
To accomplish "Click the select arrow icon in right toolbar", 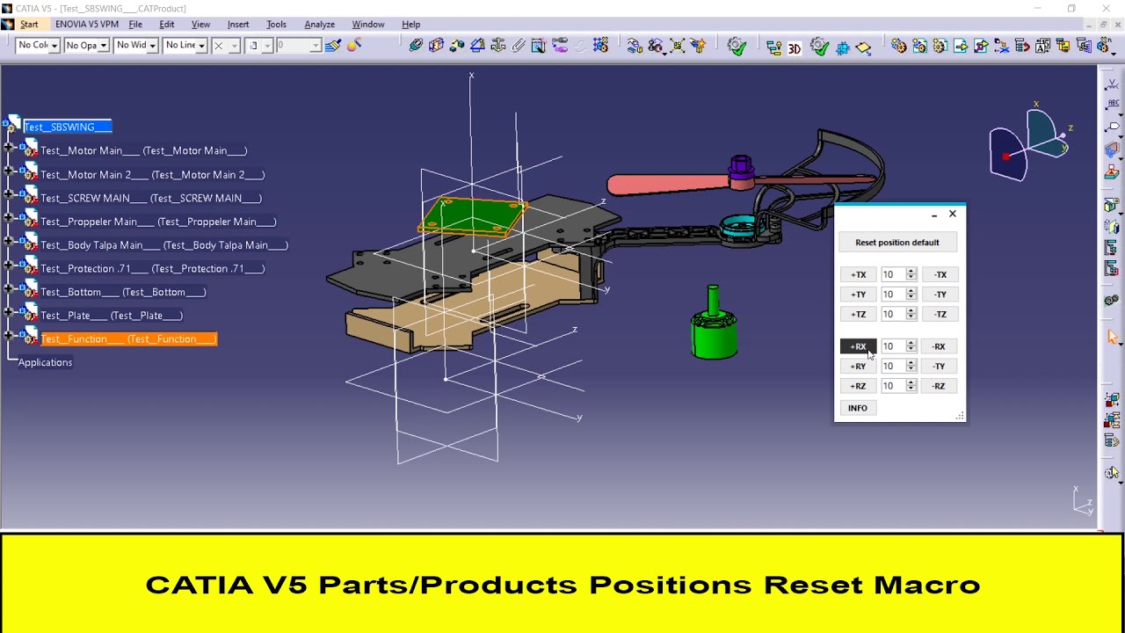I will (x=1114, y=338).
